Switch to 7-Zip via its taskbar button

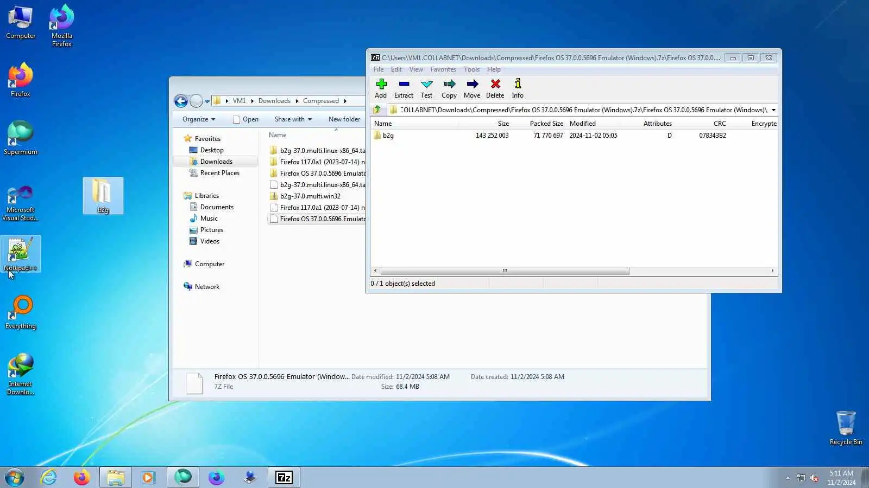[284, 477]
